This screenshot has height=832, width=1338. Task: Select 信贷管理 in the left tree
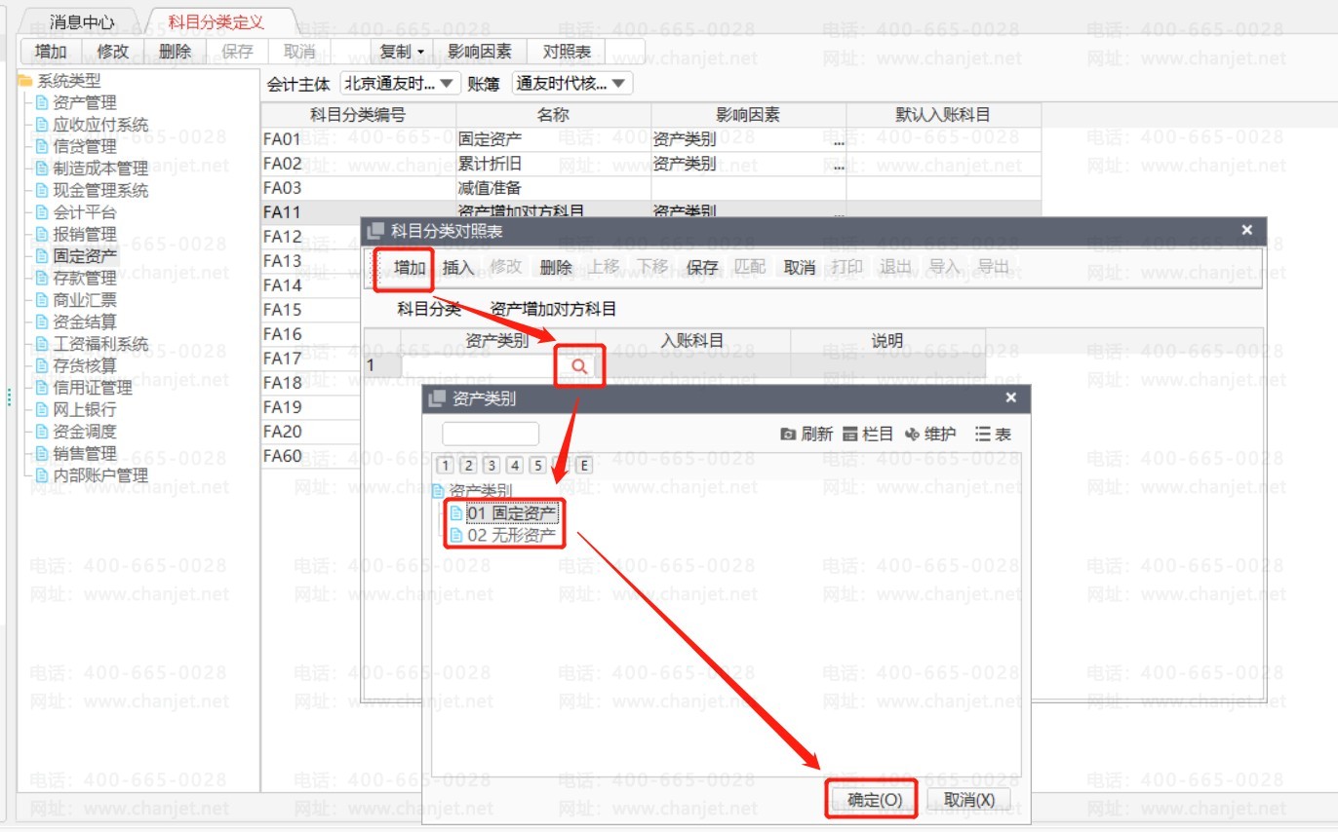(84, 146)
